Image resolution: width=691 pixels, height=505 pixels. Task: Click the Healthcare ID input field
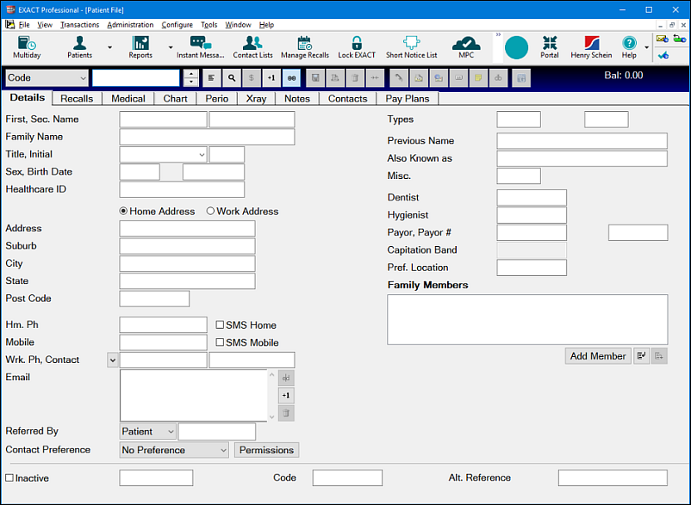point(182,189)
